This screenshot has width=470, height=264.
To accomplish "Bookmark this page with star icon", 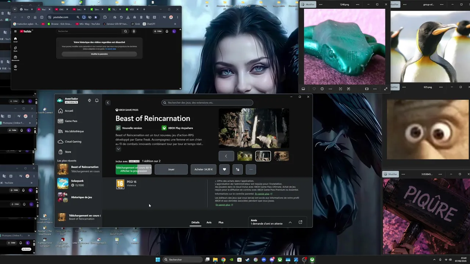I will 96,17.
